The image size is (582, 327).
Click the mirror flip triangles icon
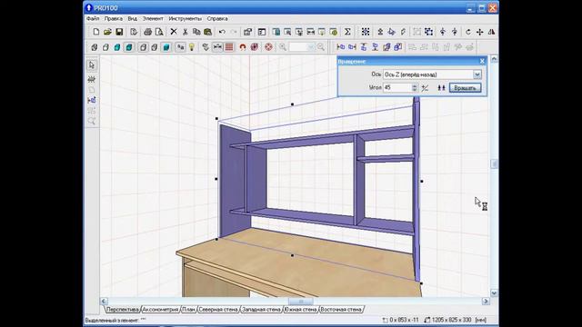[x=491, y=32]
